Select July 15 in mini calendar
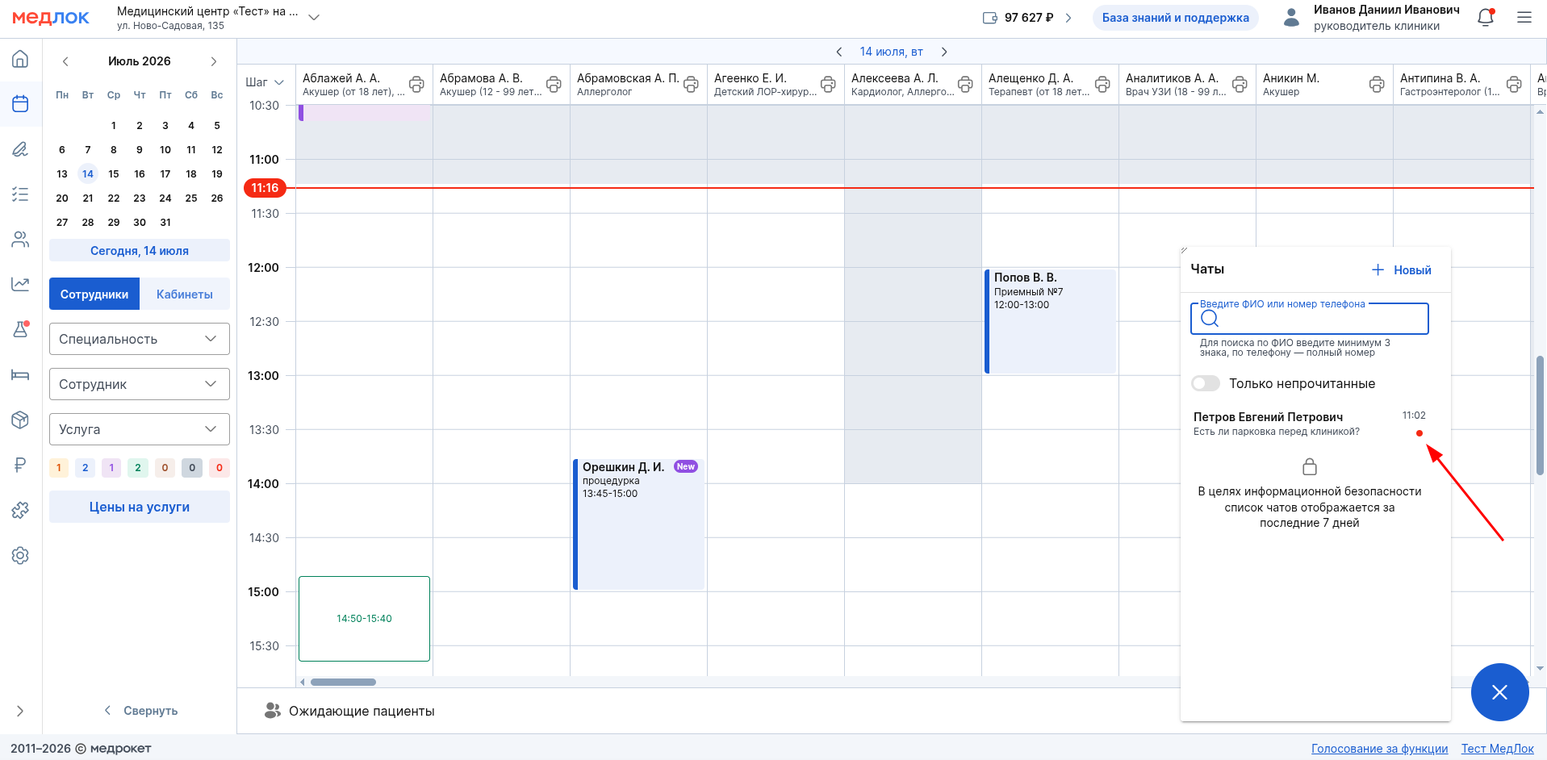 tap(114, 173)
